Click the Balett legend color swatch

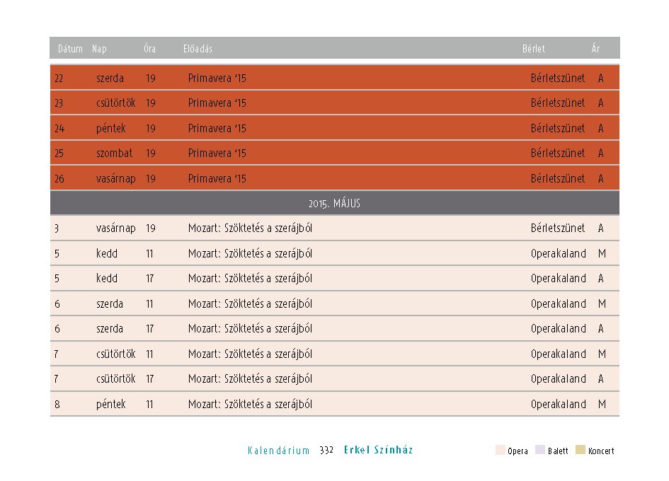click(540, 450)
